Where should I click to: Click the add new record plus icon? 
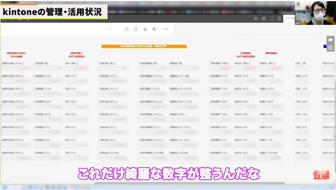126,29
